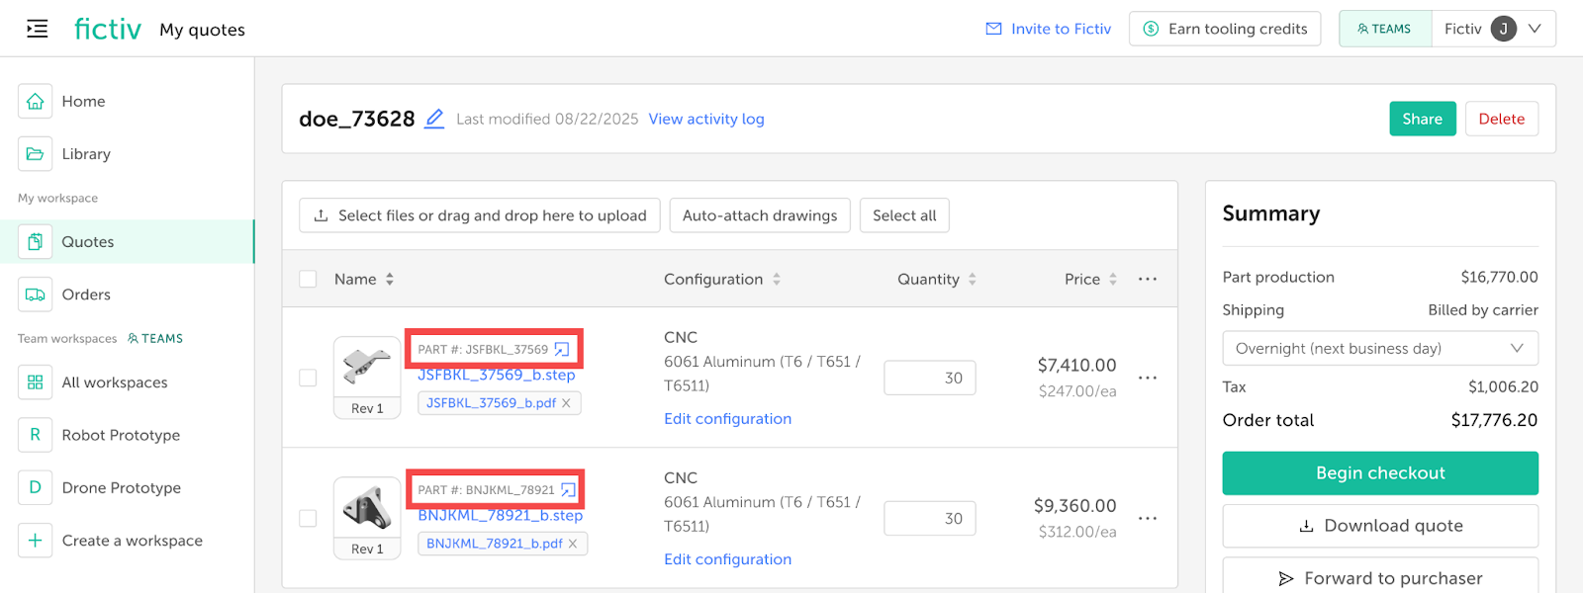Click Begin checkout

[x=1380, y=473]
